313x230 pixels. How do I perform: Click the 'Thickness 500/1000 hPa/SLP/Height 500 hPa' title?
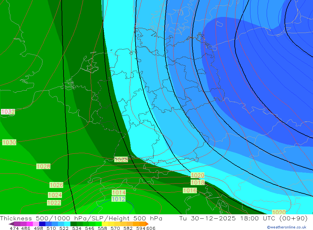click(81, 218)
